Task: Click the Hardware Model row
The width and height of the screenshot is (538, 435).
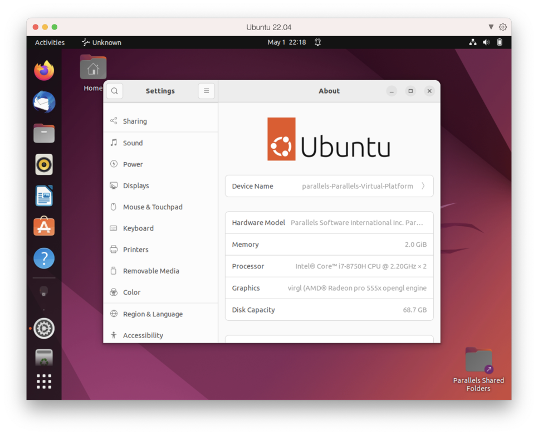Action: point(329,223)
